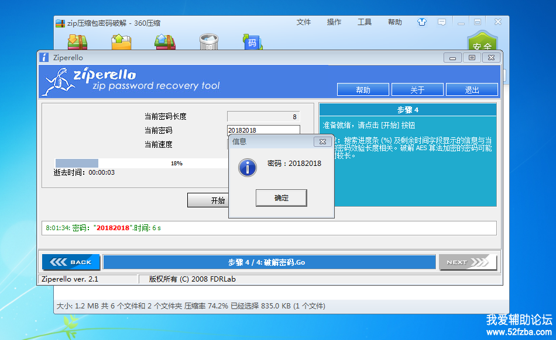Screen dimensions: 556x340
Task: Click the zip压缩包密码破解 - 360压缩 title text
Action: click(x=114, y=23)
